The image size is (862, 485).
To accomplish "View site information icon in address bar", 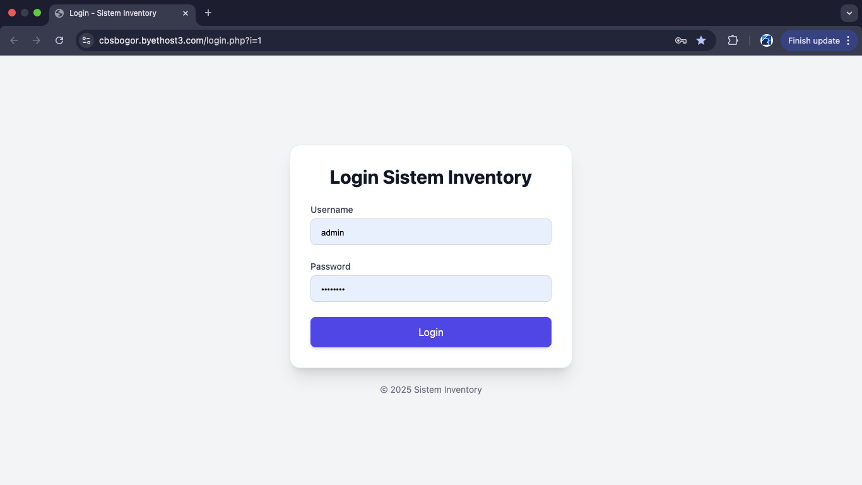I will click(86, 40).
